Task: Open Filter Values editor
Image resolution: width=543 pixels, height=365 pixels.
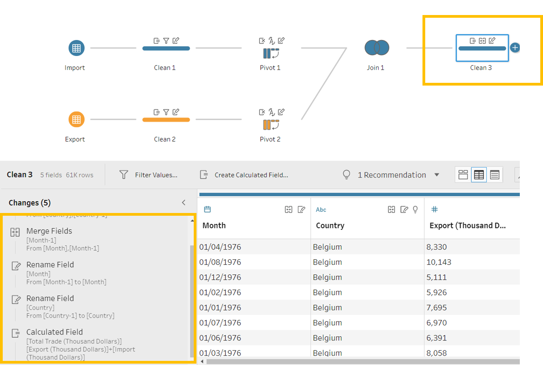Action: click(x=149, y=175)
